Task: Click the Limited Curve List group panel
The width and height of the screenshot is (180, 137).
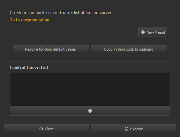Action: pos(90,90)
